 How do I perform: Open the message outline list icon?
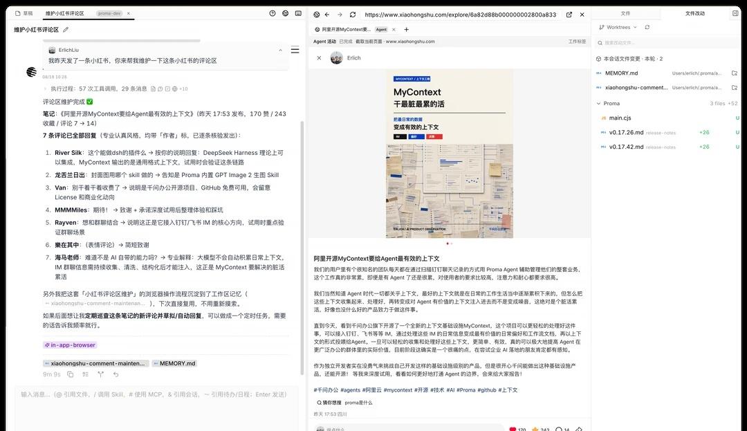pos(295,50)
